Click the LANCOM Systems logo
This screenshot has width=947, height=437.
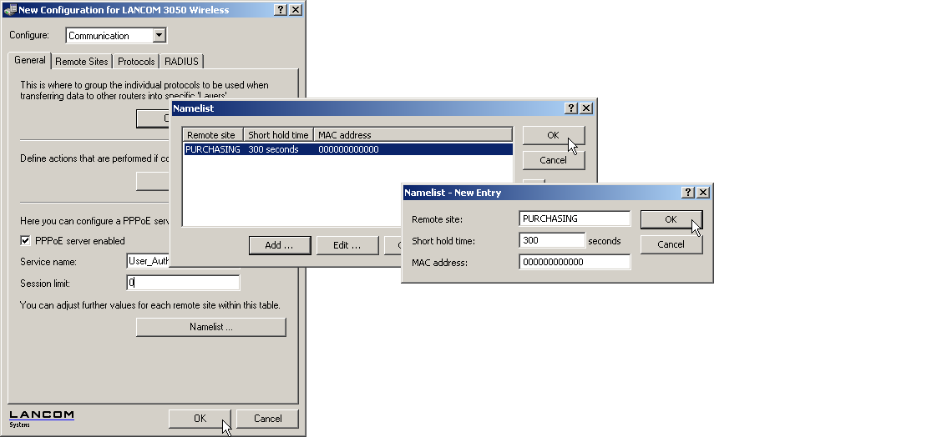coord(42,418)
